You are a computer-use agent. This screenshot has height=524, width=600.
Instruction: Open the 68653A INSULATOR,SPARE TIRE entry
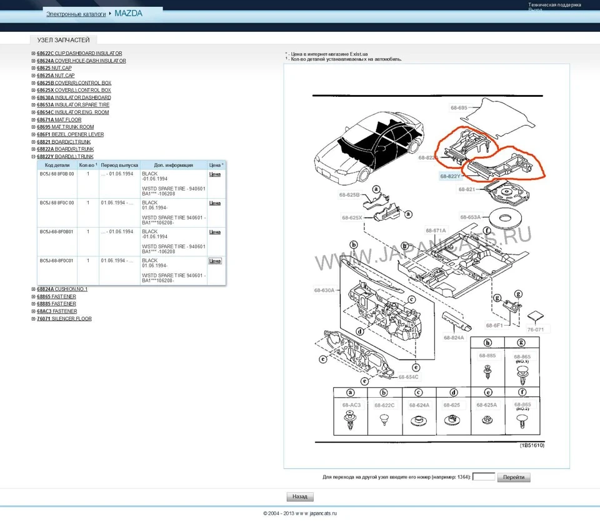73,105
